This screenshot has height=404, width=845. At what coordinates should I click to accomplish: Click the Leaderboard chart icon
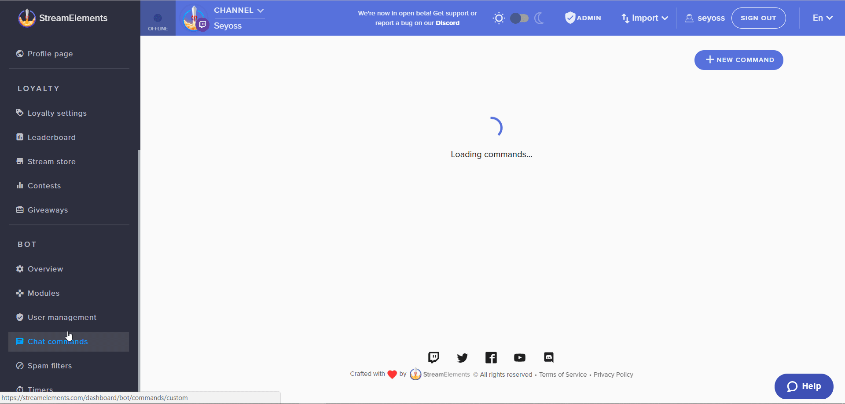[20, 137]
